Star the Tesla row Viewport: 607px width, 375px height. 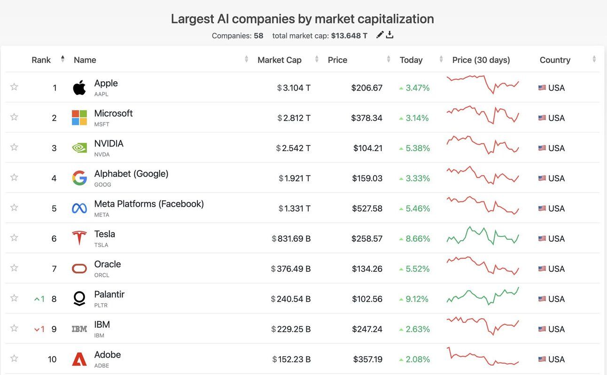[x=14, y=237]
